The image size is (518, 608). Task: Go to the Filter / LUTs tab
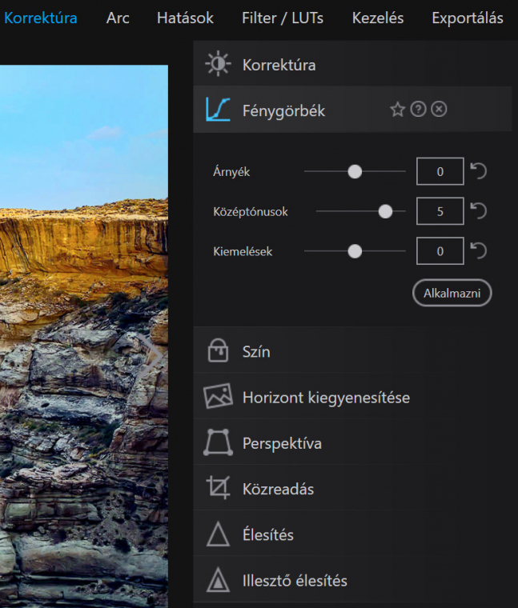(283, 18)
